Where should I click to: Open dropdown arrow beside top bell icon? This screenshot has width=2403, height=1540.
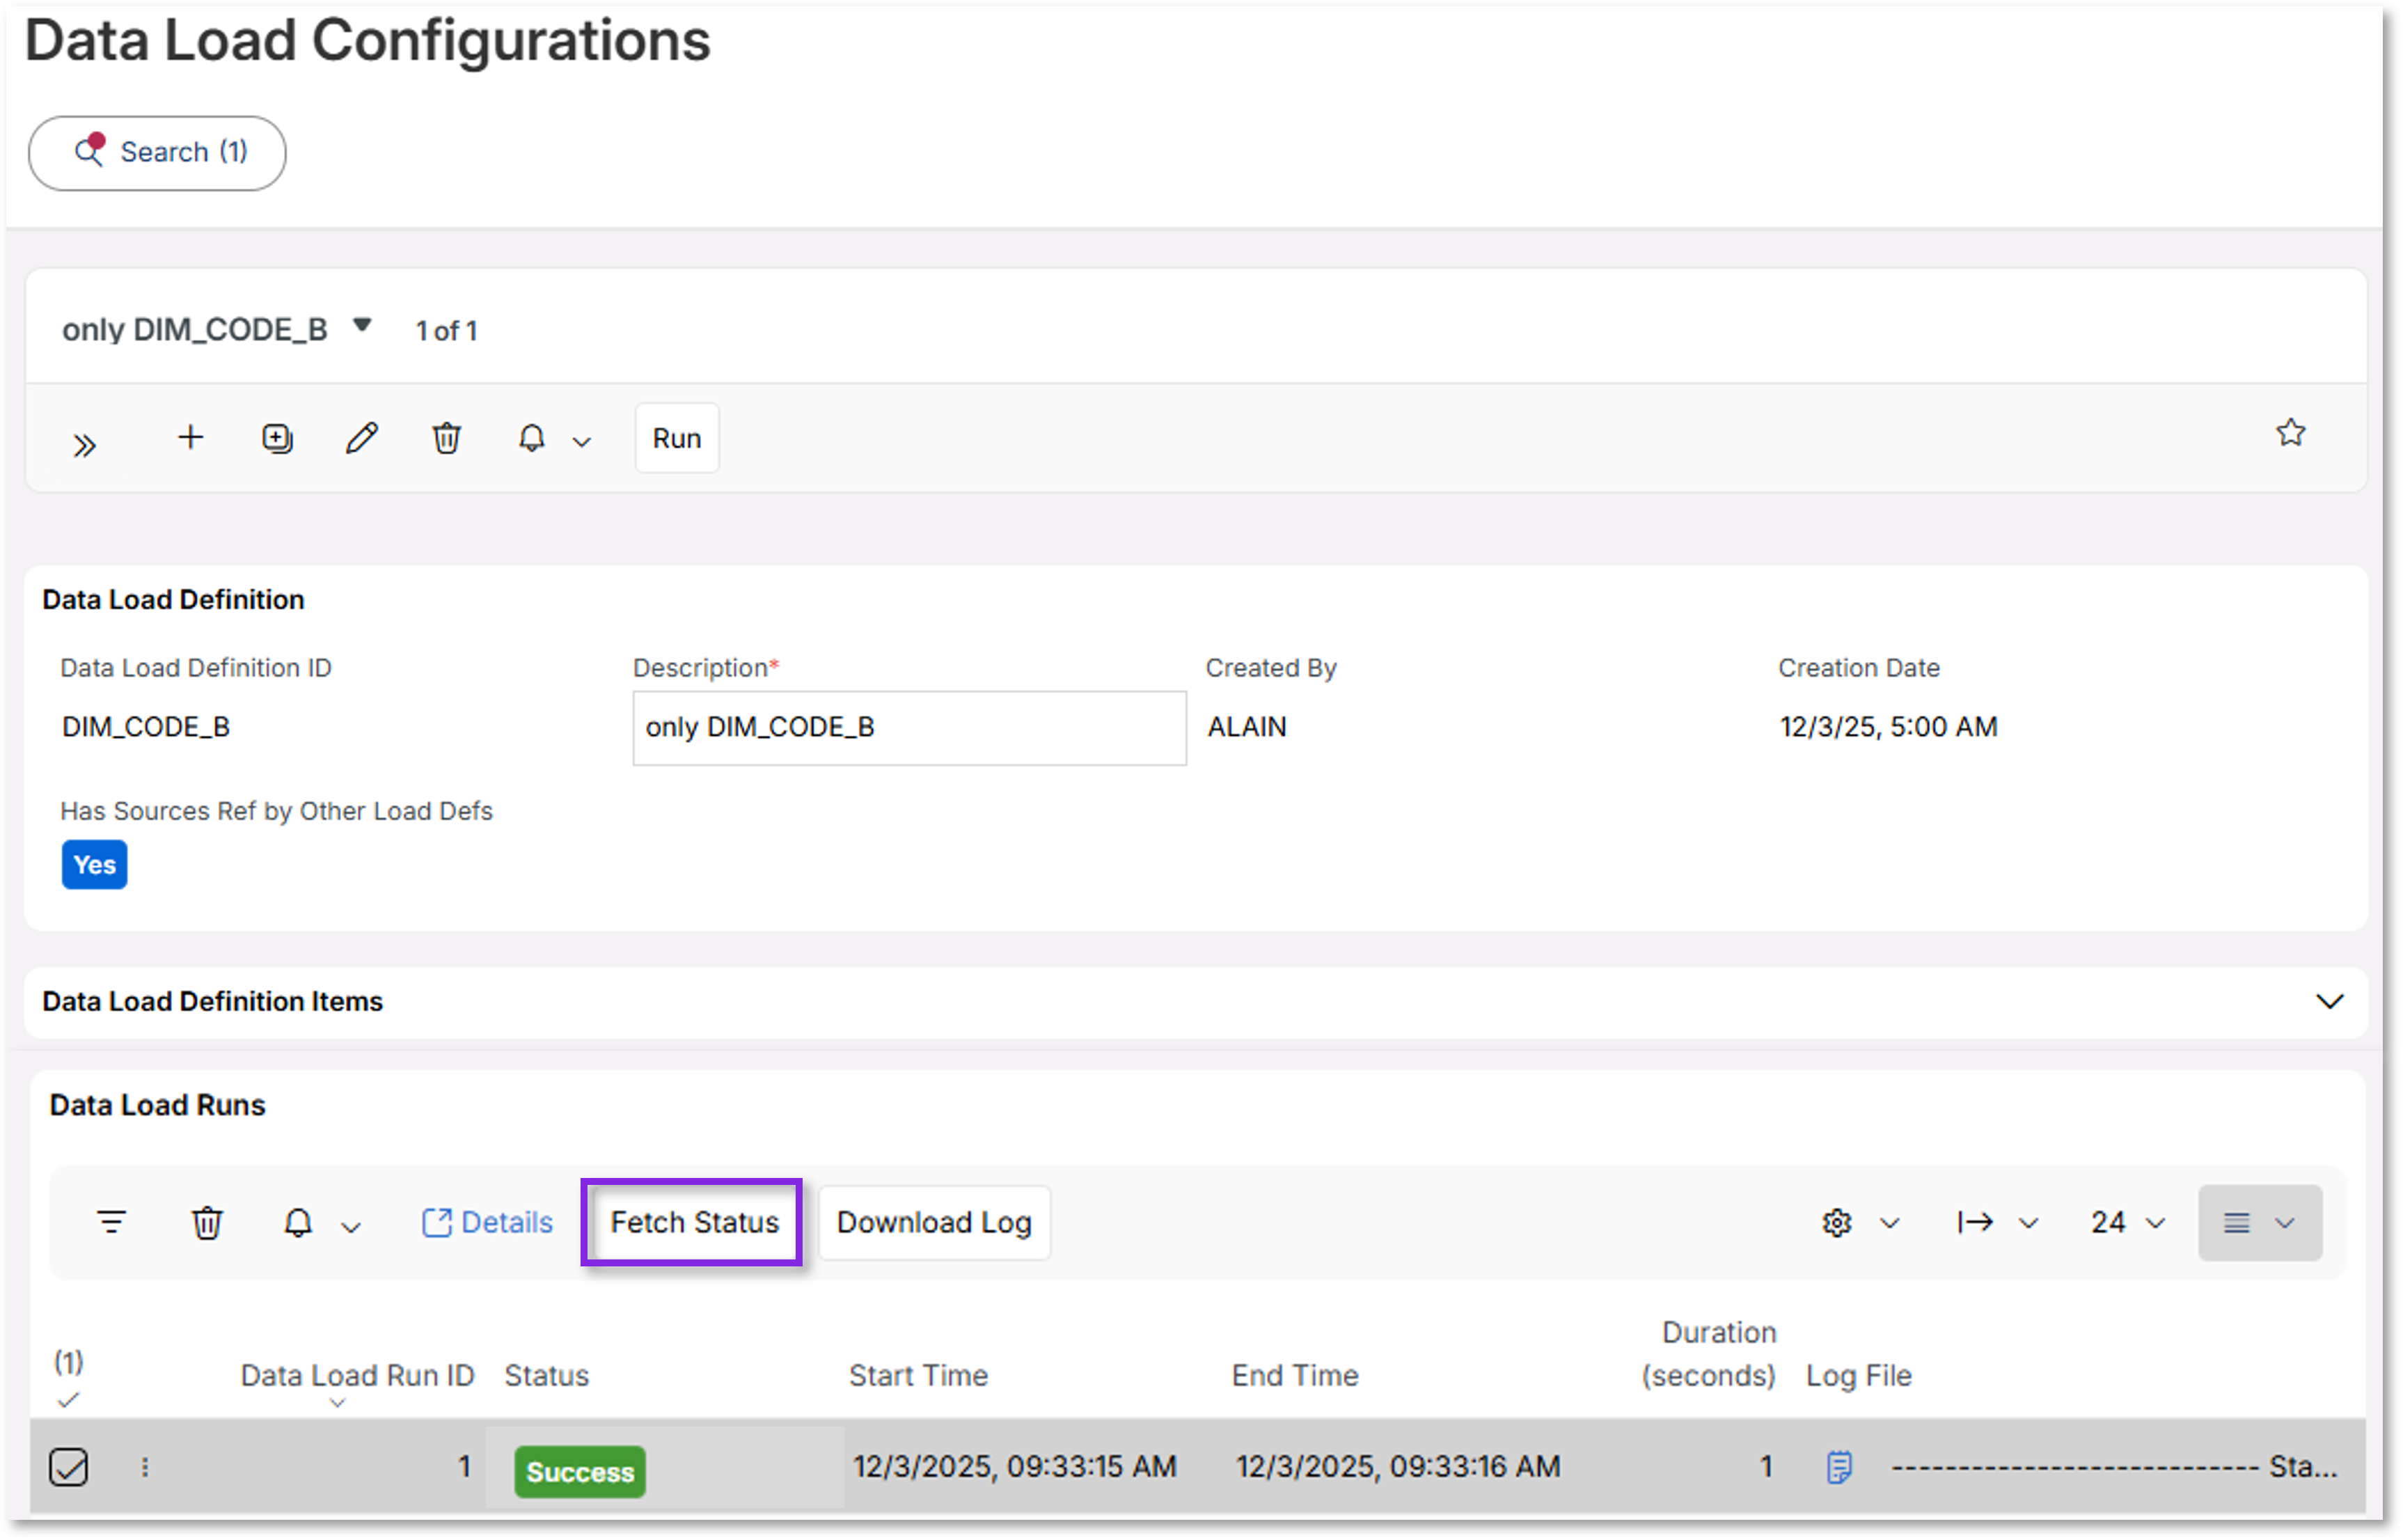[x=582, y=441]
